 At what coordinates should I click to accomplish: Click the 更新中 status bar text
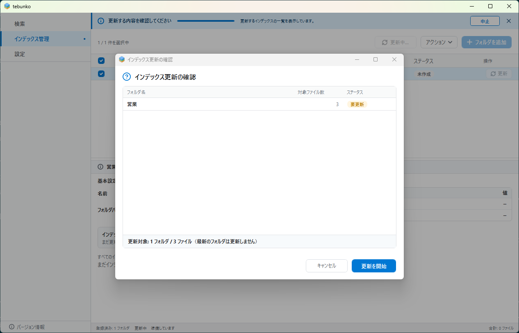tap(141, 328)
